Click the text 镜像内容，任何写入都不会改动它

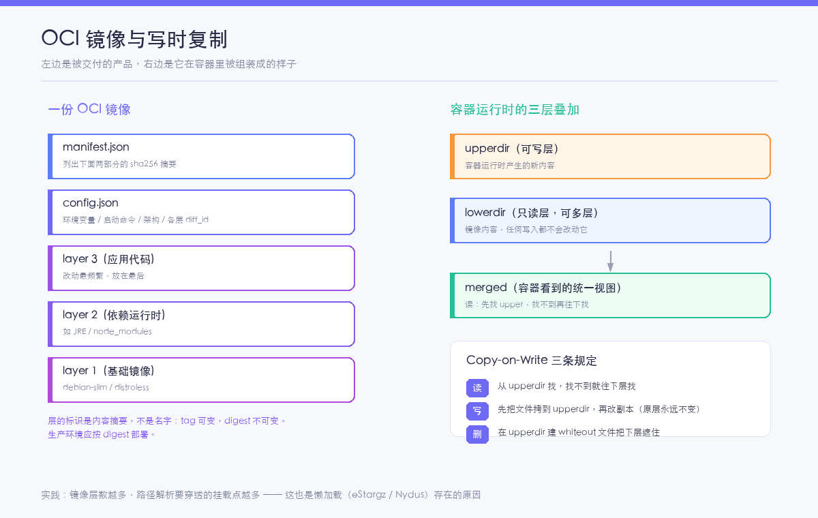pos(526,230)
